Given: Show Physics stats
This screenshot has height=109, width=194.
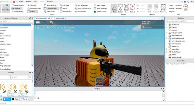Looking at the screenshot, I should coord(172,12).
